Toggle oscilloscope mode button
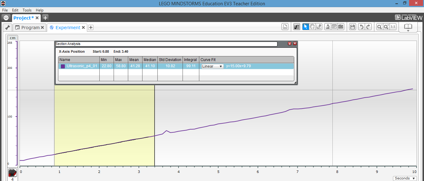The image size is (424, 181). pos(297,27)
